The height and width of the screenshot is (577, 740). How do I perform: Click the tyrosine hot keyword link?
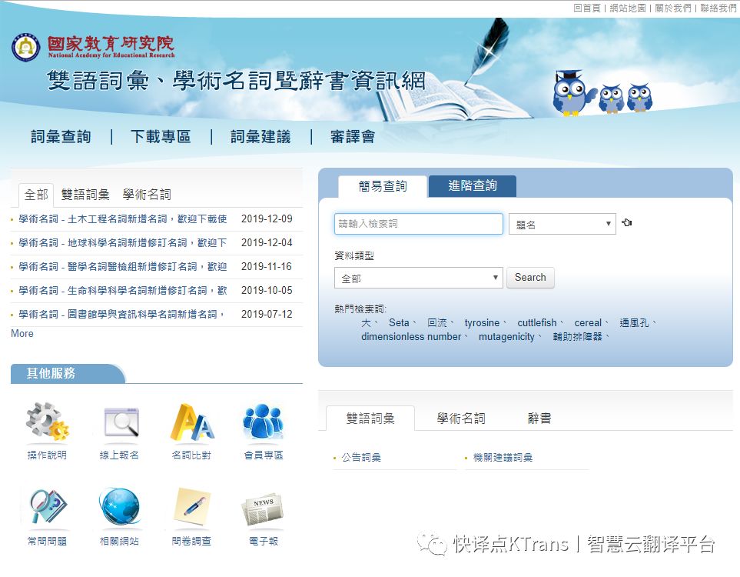click(483, 323)
